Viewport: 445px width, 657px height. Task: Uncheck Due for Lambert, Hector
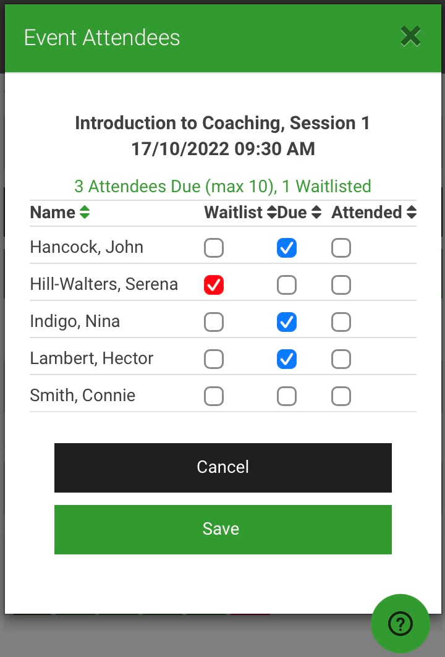pos(287,359)
